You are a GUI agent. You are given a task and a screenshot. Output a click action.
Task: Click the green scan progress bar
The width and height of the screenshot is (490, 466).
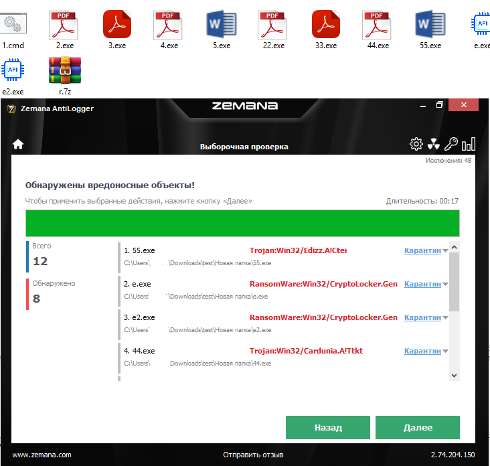pos(242,223)
